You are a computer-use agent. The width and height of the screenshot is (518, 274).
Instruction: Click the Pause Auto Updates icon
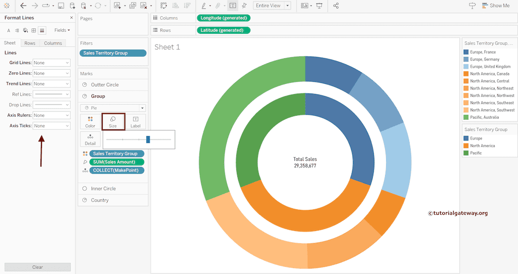83,6
